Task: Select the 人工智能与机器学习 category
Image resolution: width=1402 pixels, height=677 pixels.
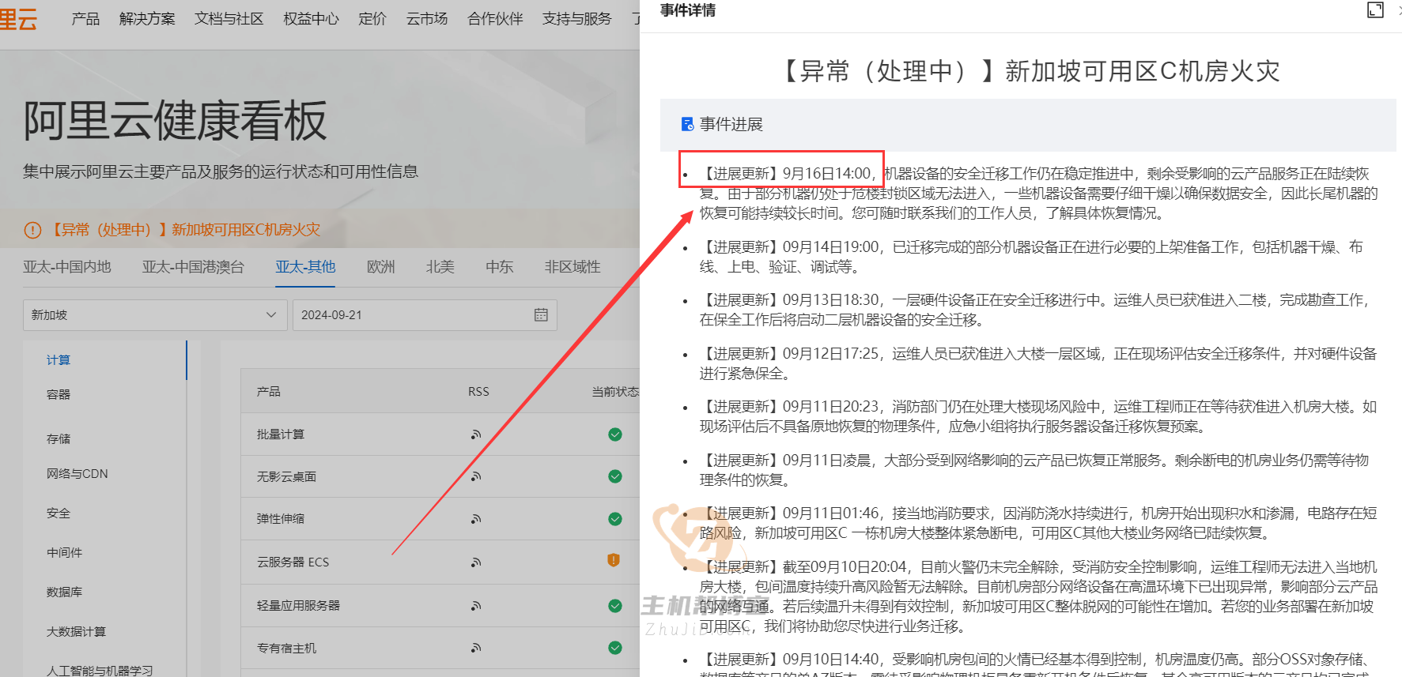Action: 100,671
